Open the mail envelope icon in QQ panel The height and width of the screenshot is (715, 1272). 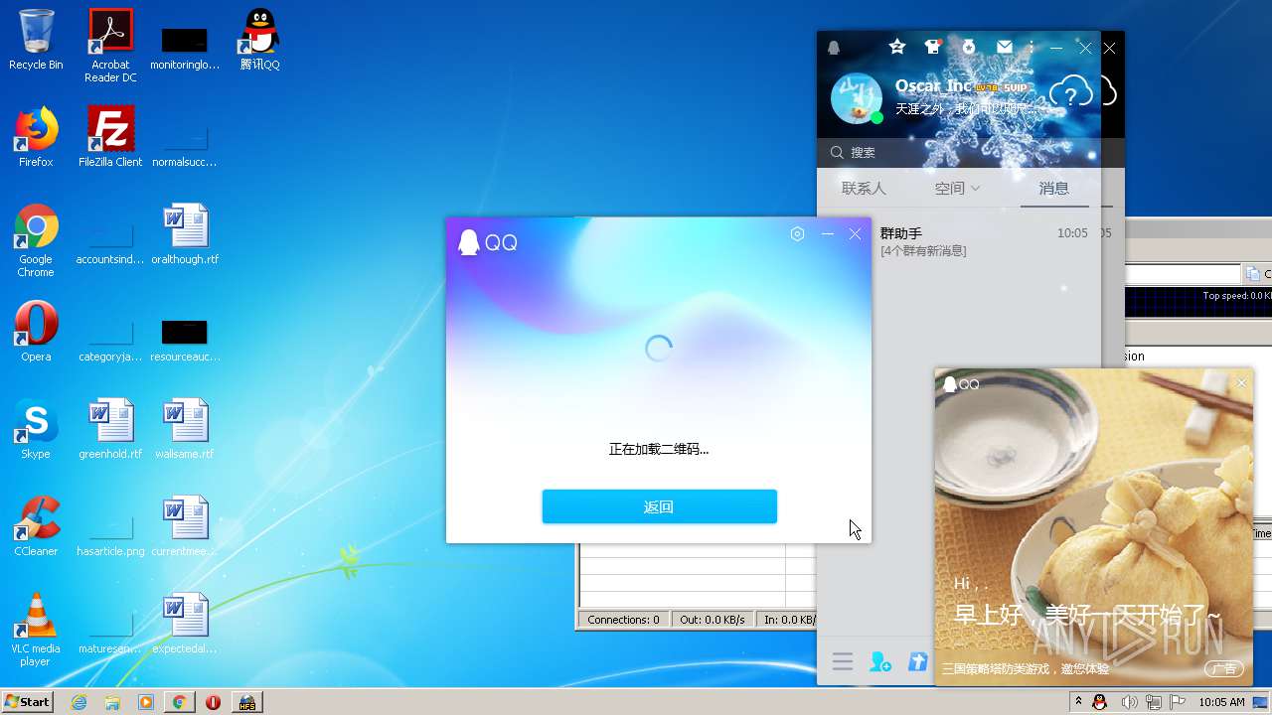tap(1005, 47)
